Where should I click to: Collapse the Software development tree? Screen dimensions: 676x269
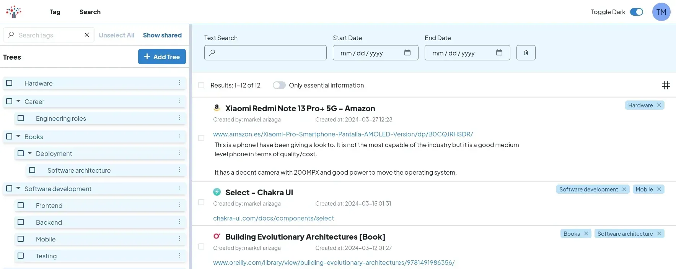coord(18,188)
